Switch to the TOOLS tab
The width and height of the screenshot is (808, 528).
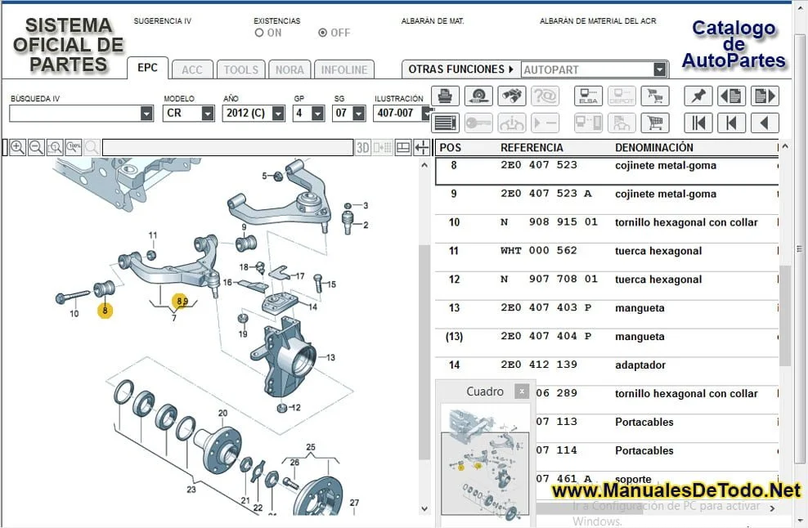[240, 69]
